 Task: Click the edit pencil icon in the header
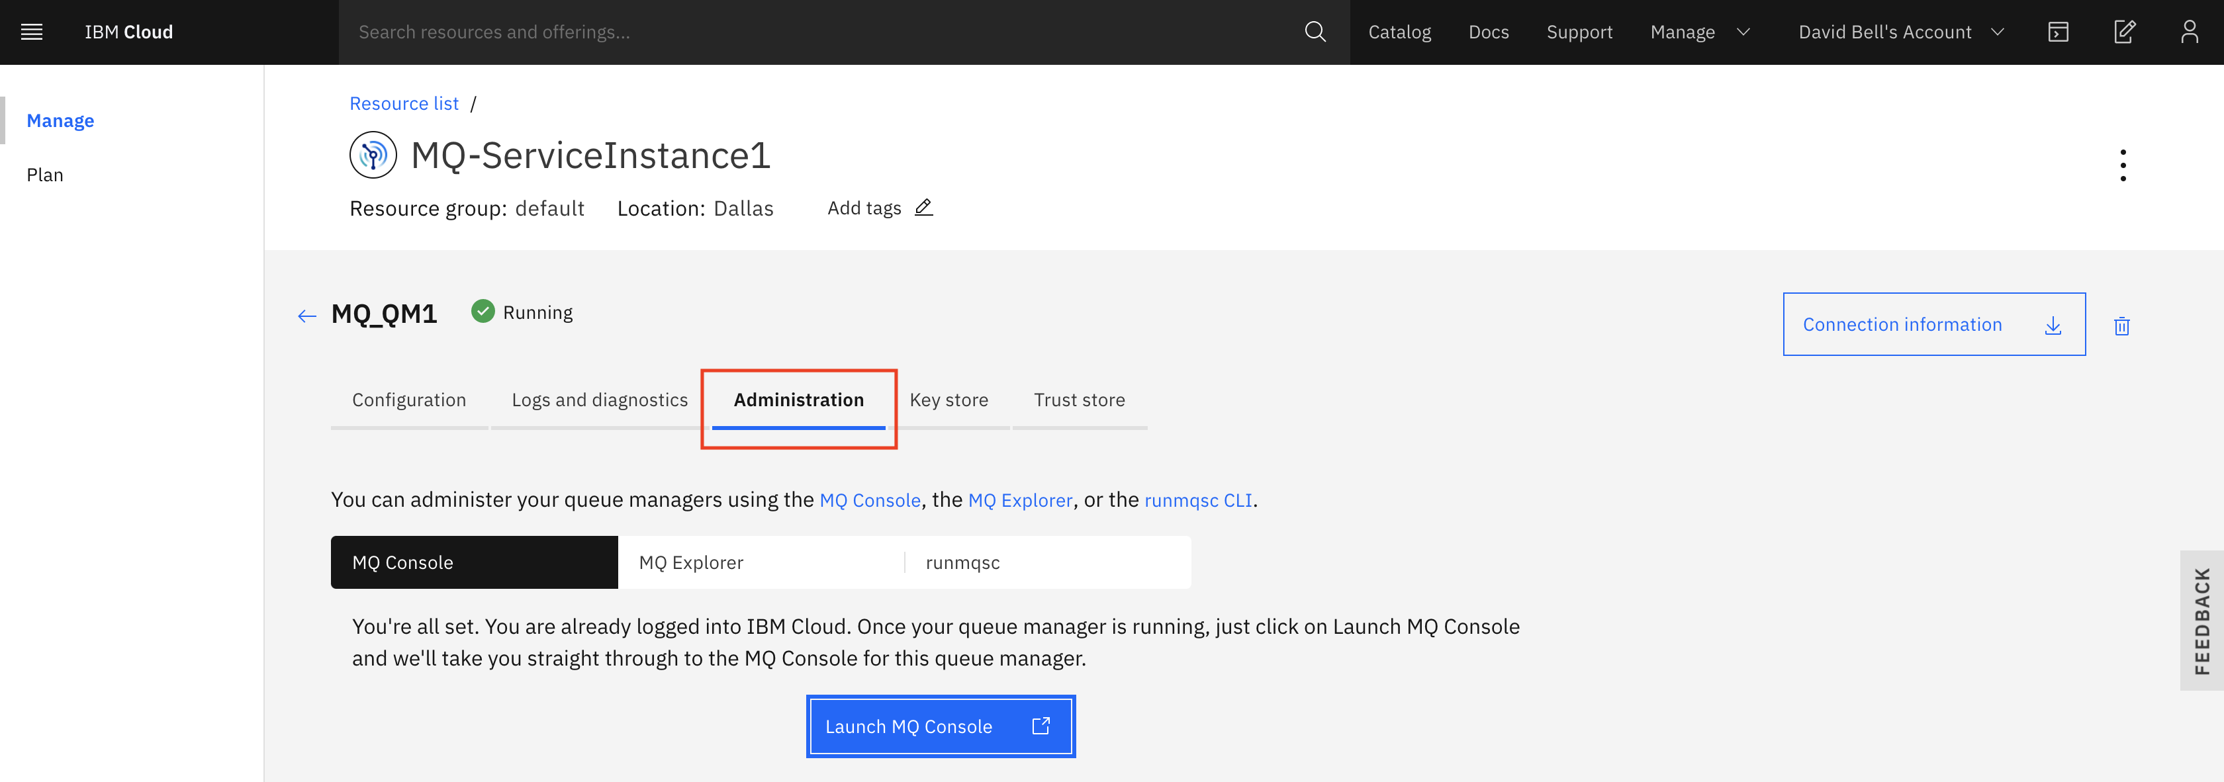coord(2125,32)
